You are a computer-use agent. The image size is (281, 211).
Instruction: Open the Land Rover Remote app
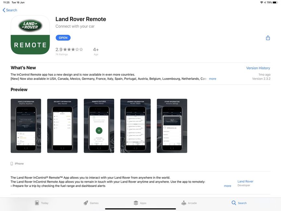[x=63, y=38]
